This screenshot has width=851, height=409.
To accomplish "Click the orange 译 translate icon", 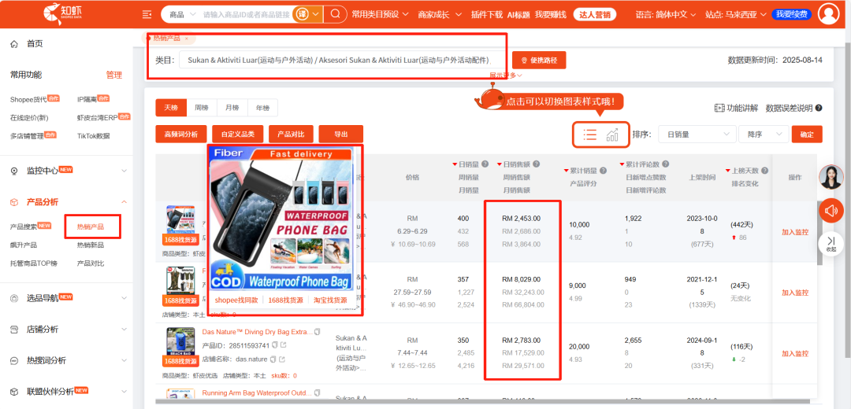I will [301, 14].
